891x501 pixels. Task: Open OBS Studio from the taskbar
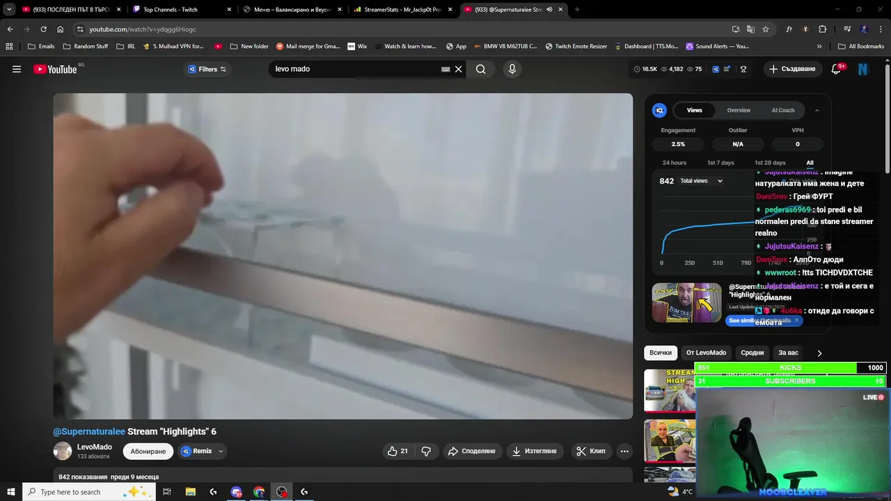pos(281,492)
